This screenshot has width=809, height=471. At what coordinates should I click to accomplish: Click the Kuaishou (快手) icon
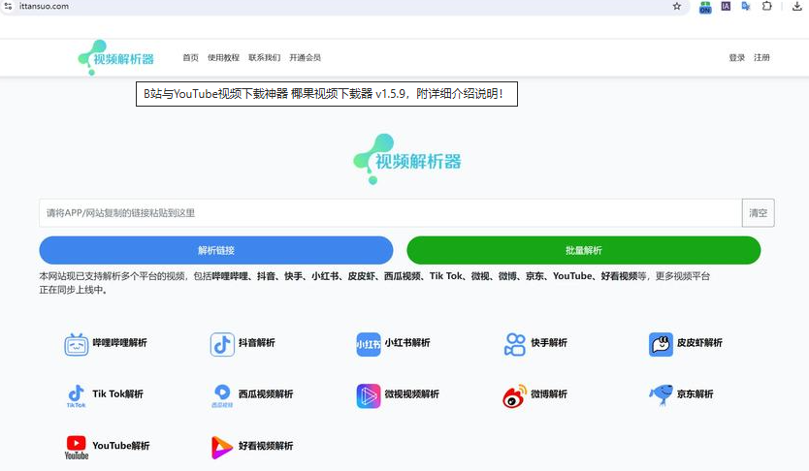[515, 344]
